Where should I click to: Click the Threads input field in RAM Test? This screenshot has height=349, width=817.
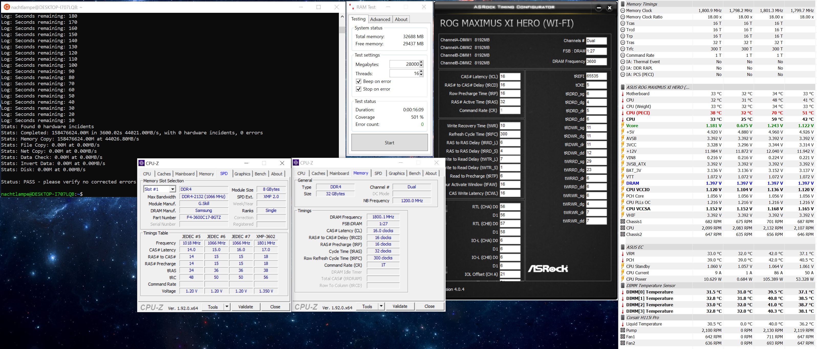(x=404, y=73)
